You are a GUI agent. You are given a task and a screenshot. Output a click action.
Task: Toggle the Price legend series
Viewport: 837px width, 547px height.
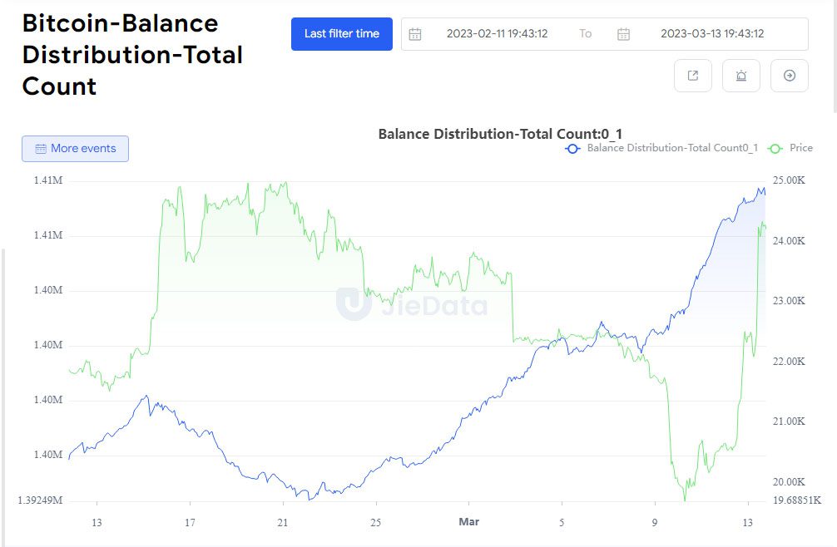coord(790,148)
